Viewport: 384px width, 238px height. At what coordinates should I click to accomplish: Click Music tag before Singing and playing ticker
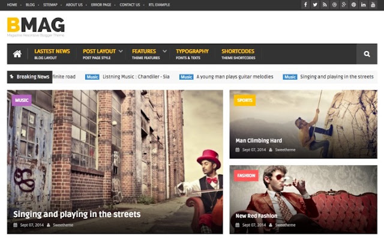pos(290,77)
